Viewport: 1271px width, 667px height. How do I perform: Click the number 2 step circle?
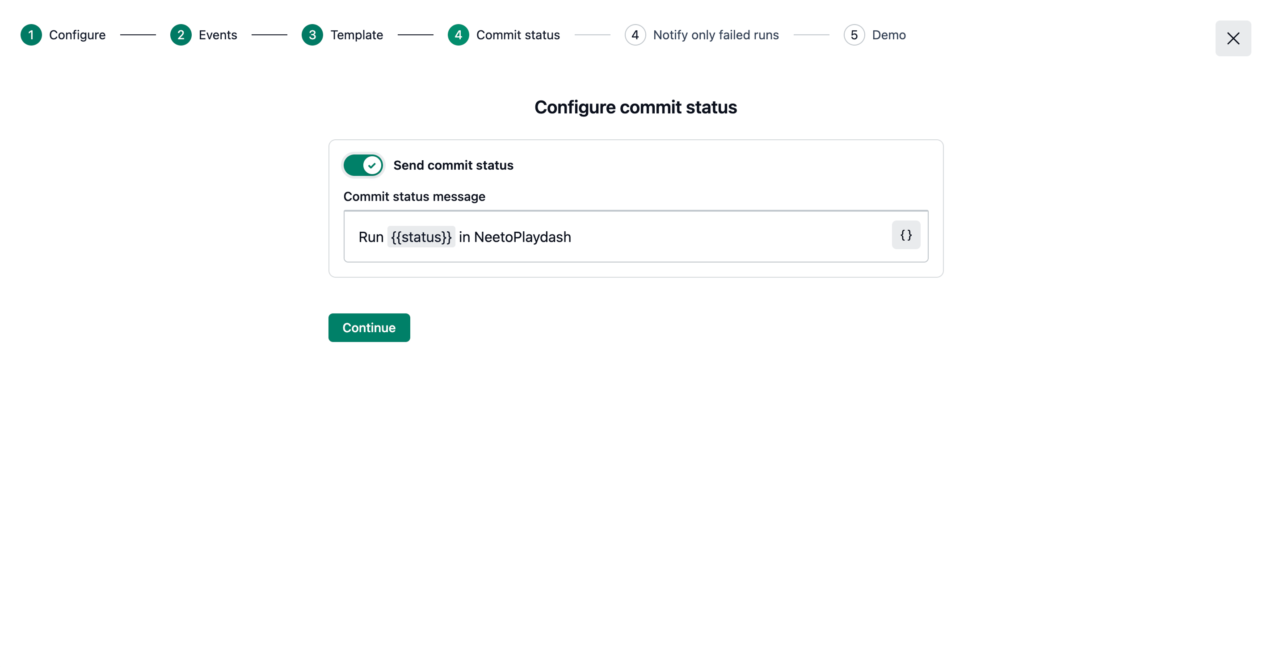(x=181, y=35)
